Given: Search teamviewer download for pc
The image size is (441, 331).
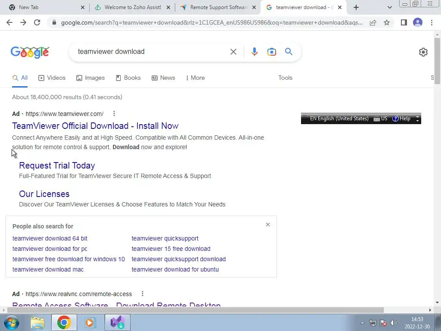Looking at the screenshot, I should click(50, 249).
